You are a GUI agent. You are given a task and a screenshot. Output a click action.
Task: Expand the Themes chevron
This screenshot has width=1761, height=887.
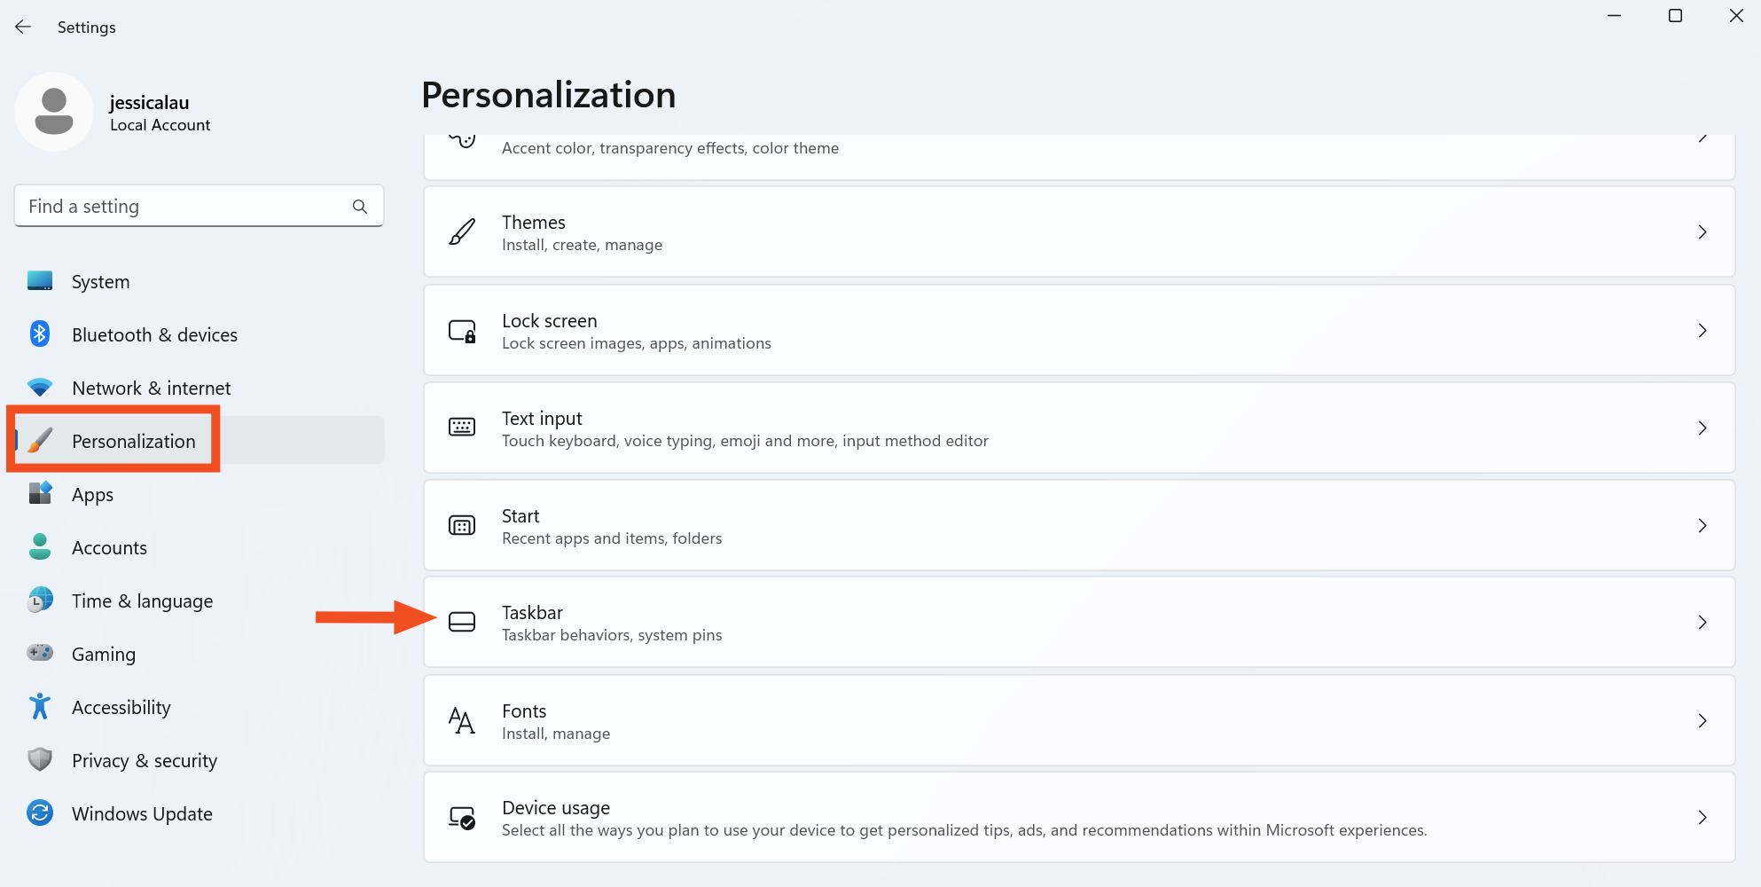coord(1702,232)
